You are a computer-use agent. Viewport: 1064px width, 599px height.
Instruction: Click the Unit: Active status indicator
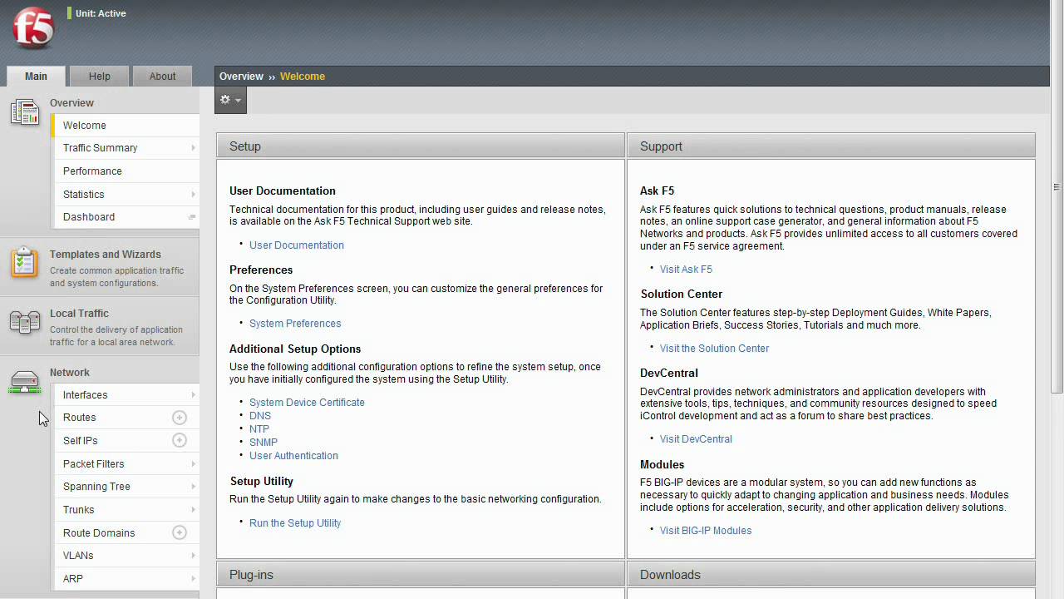click(97, 13)
